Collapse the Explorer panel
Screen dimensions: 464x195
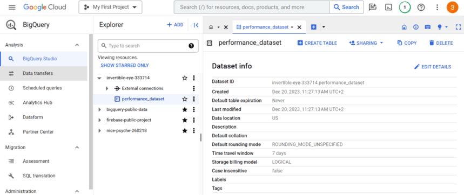196,25
